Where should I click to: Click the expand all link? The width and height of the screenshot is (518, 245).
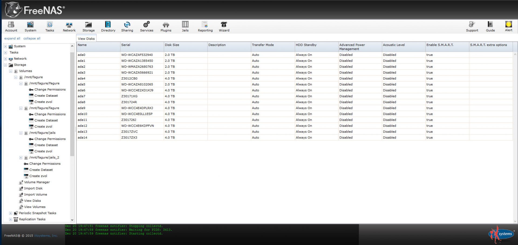pos(12,38)
